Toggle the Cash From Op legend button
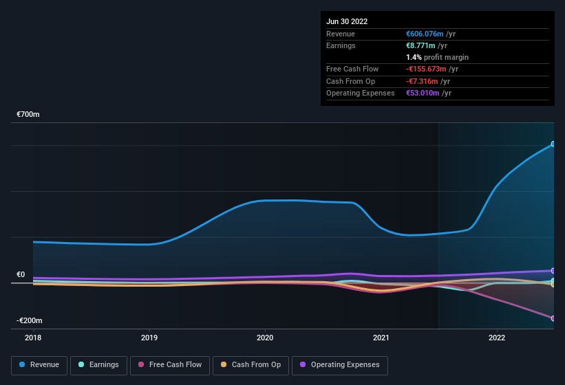The width and height of the screenshot is (565, 385). (250, 365)
